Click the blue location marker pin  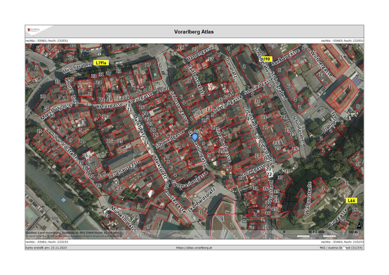[x=195, y=137]
